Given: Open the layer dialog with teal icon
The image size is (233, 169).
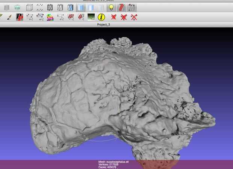Looking at the screenshot, I should click(x=17, y=7).
